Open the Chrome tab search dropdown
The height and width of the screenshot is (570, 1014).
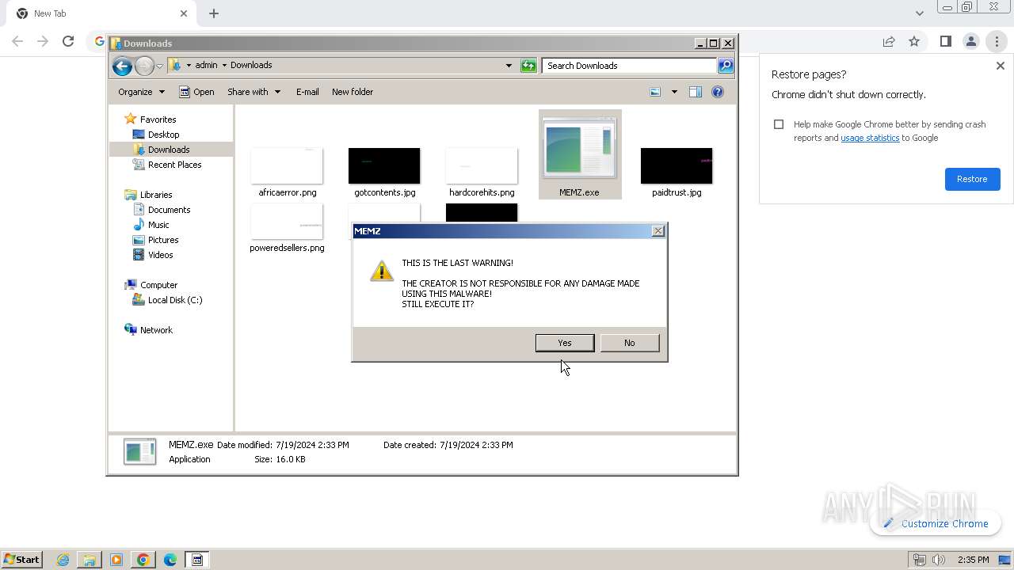(x=919, y=13)
